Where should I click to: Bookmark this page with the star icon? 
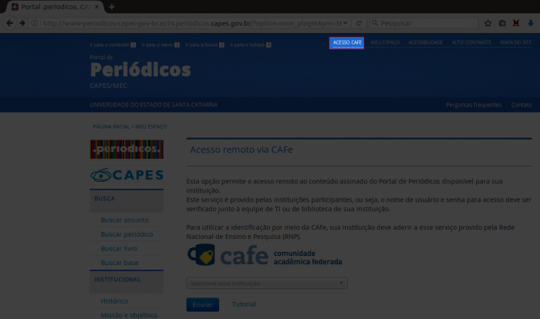[x=488, y=23]
